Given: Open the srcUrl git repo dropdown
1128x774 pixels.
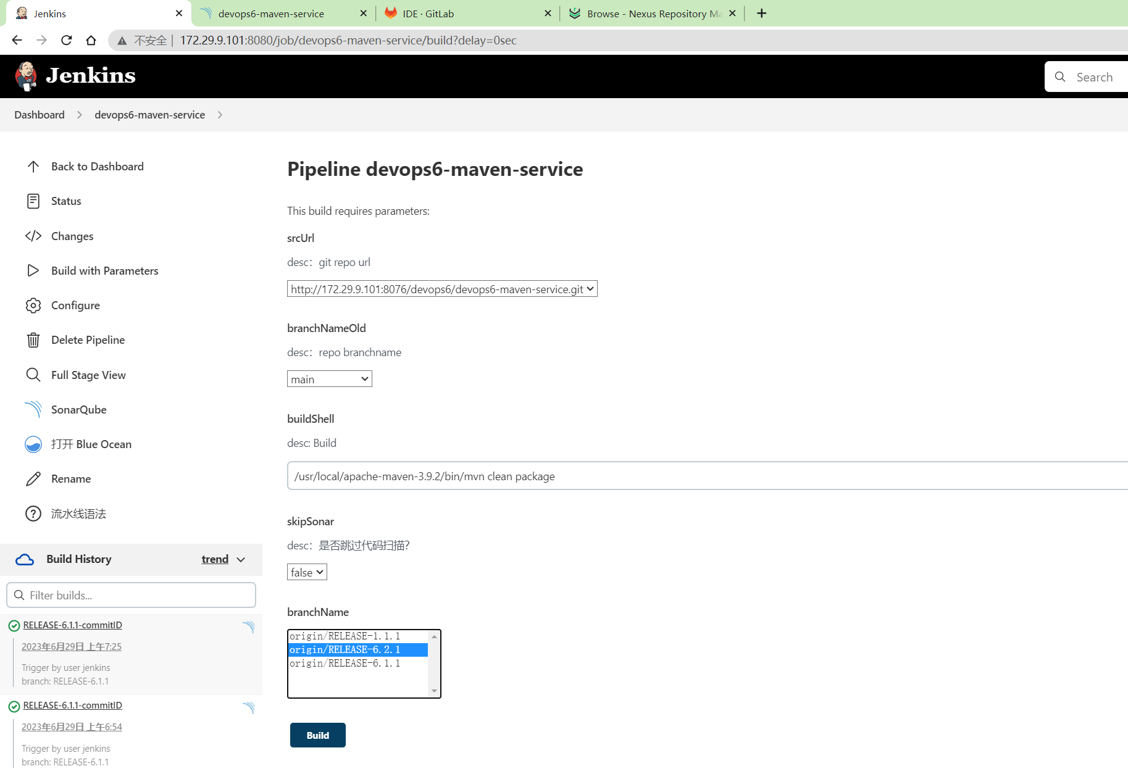Looking at the screenshot, I should (x=442, y=289).
